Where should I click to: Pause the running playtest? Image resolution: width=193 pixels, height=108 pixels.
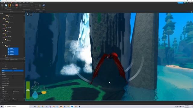point(9,5)
